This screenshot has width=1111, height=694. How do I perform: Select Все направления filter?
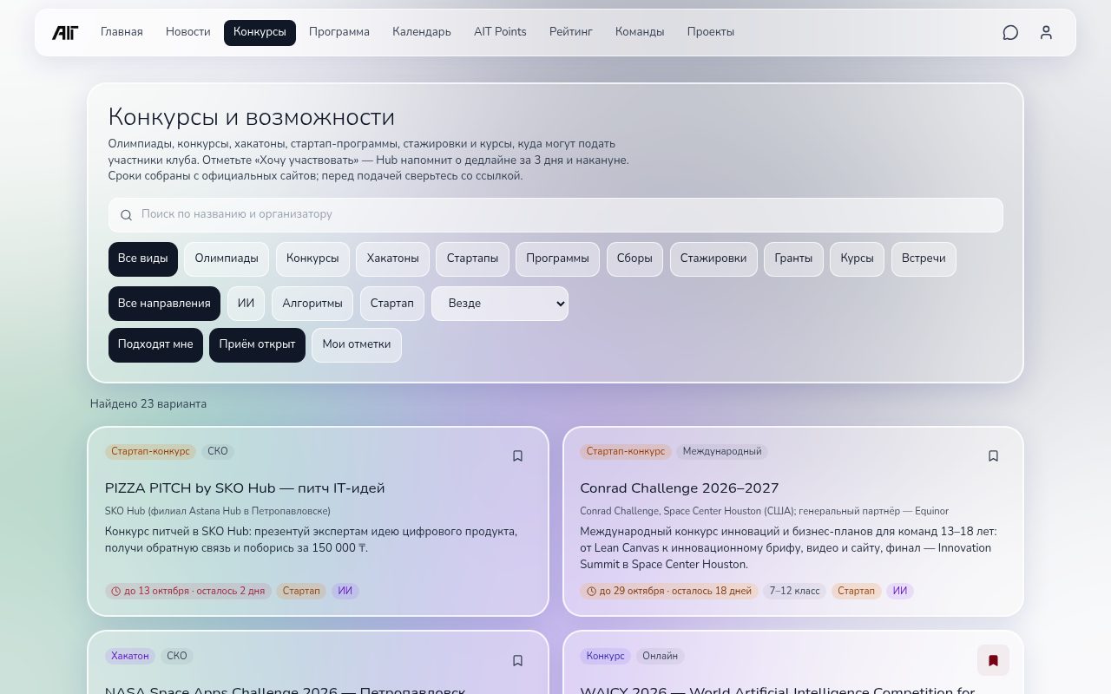[164, 304]
